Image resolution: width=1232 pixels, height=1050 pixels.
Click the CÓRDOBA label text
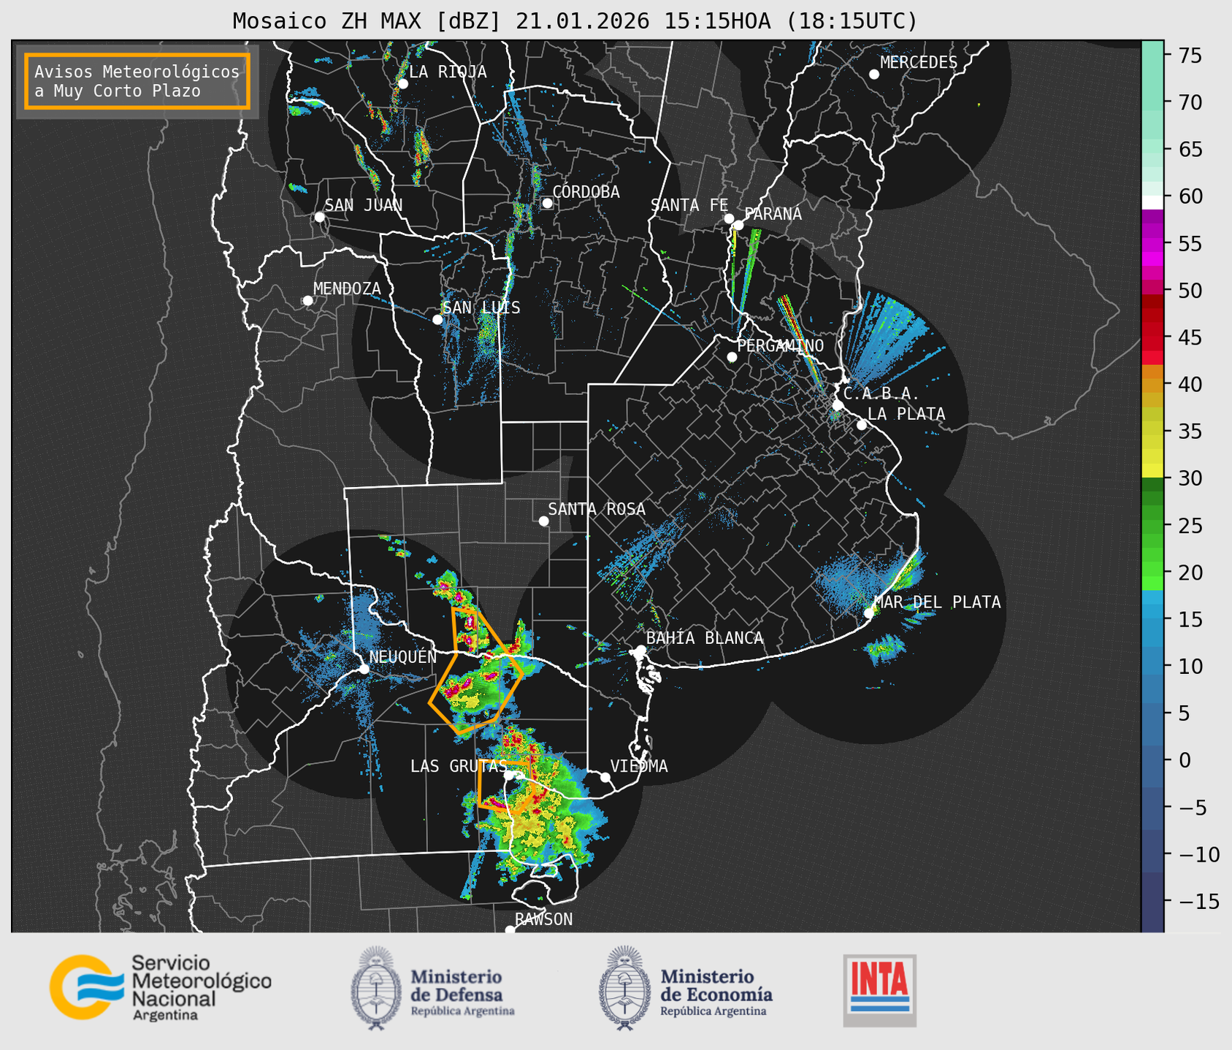pos(586,192)
